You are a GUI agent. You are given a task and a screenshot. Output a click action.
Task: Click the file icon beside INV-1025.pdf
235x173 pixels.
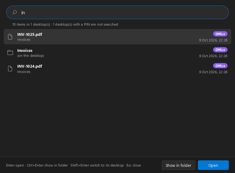coord(10,37)
